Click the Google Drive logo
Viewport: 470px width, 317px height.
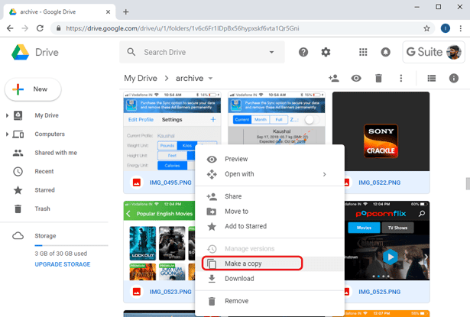21,53
